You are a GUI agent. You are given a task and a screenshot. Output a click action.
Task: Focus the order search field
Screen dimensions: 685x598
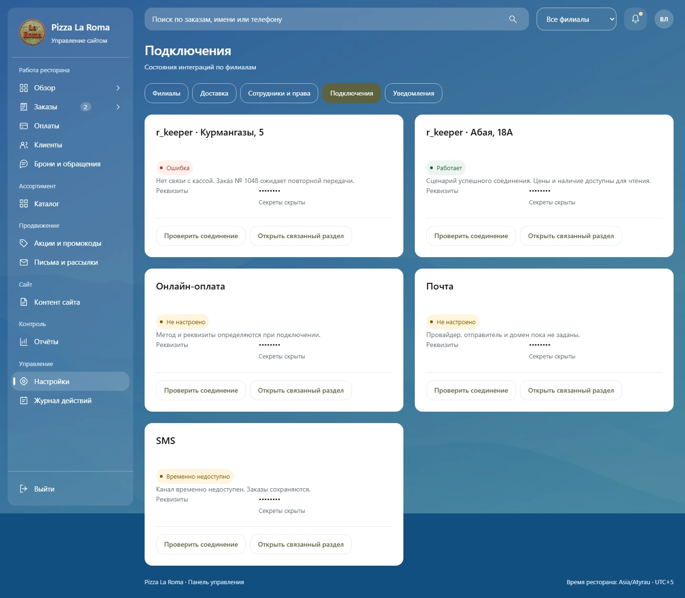coord(337,19)
